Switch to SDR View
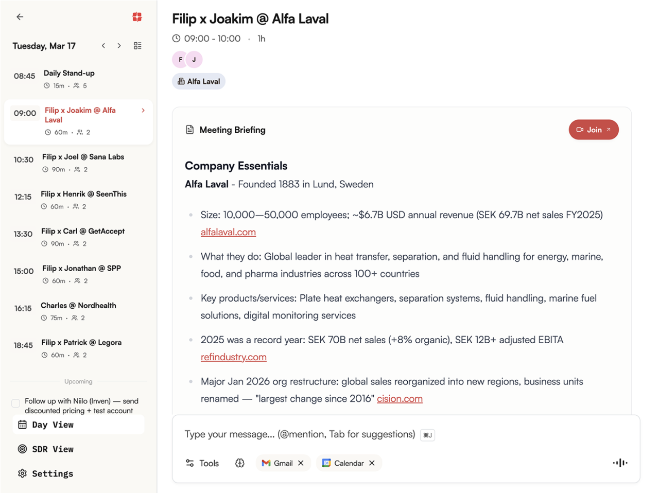 coord(53,449)
